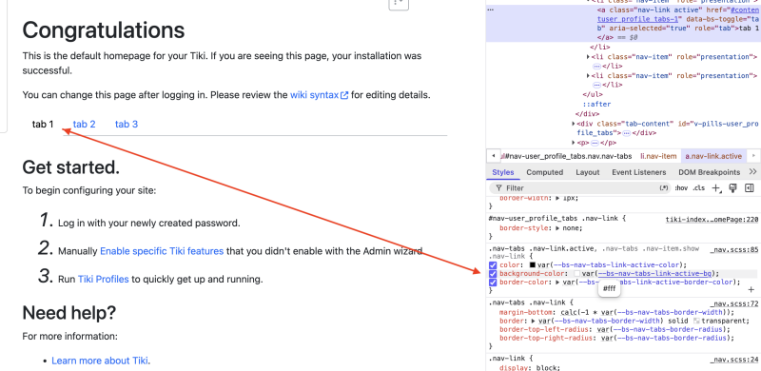The image size is (761, 371).
Task: Switch to the Styles tab
Action: [x=503, y=172]
